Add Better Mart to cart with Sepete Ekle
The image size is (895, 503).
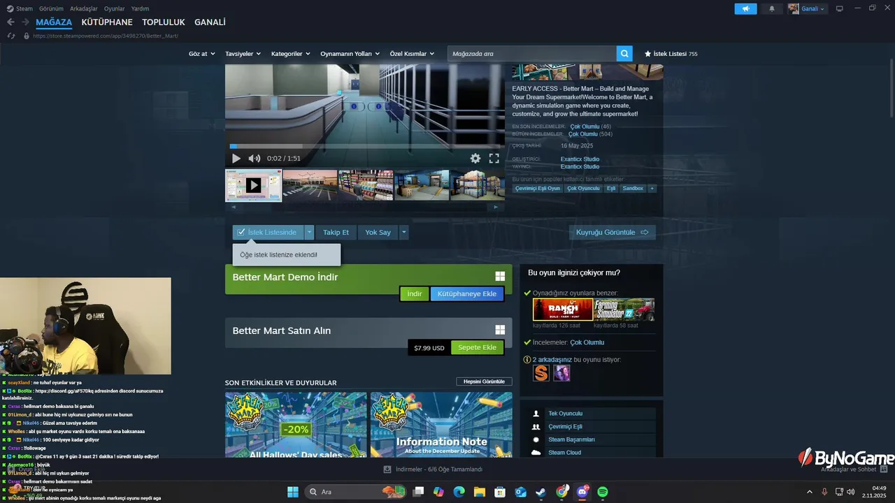pyautogui.click(x=478, y=347)
